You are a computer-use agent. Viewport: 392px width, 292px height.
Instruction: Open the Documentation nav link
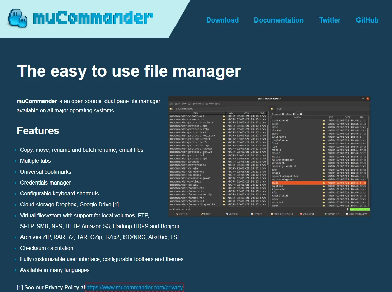coord(279,20)
